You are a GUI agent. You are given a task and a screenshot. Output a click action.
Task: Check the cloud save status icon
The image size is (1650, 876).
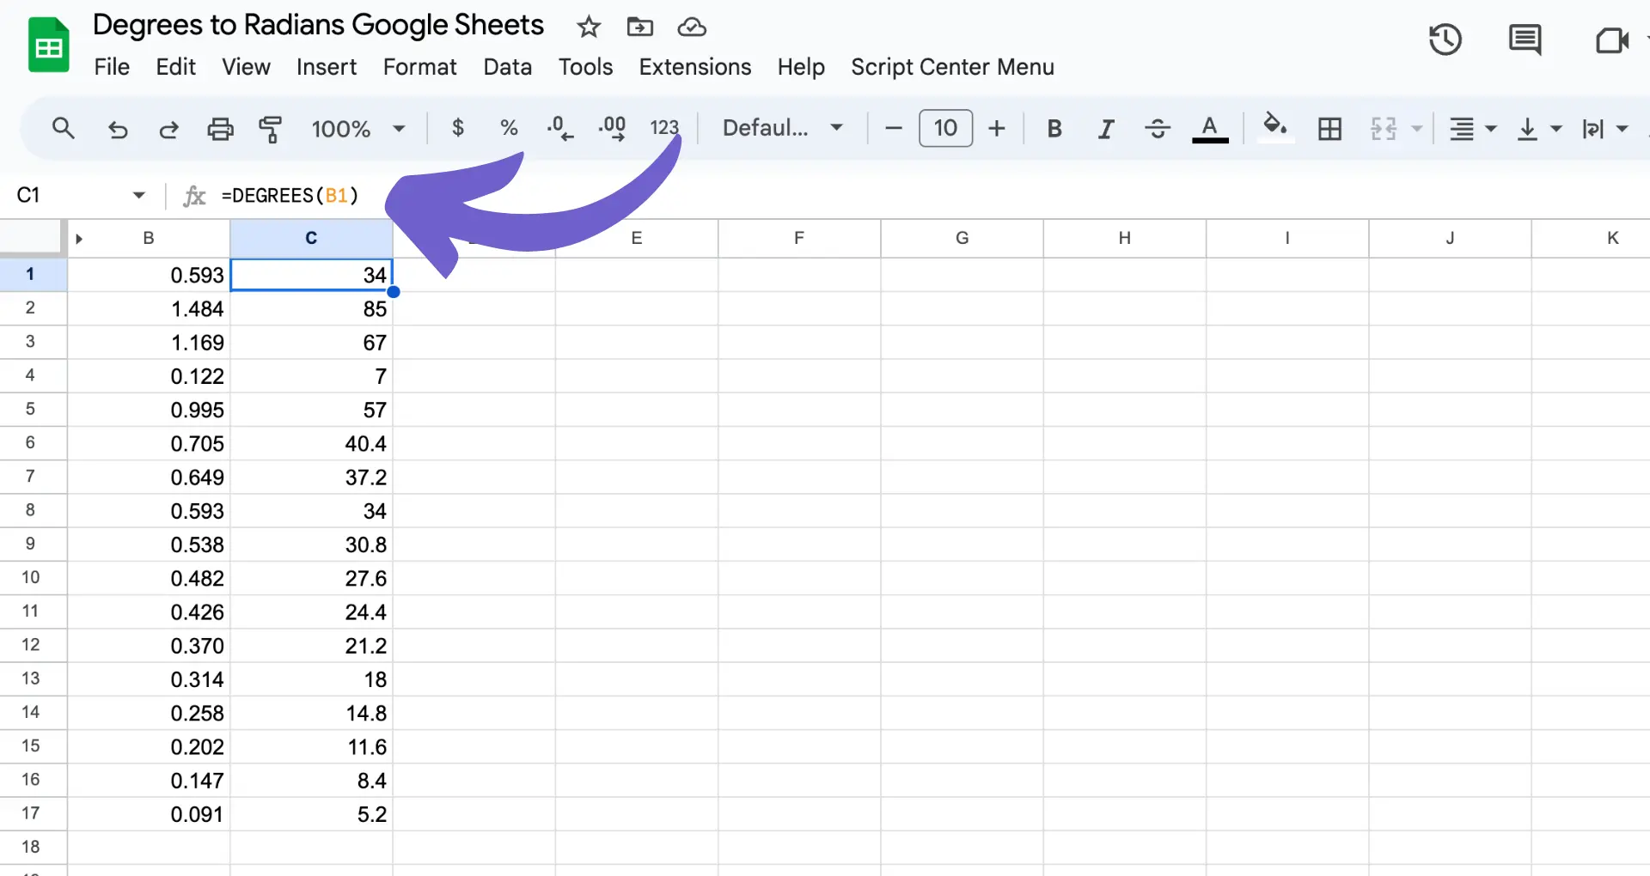[x=692, y=27]
